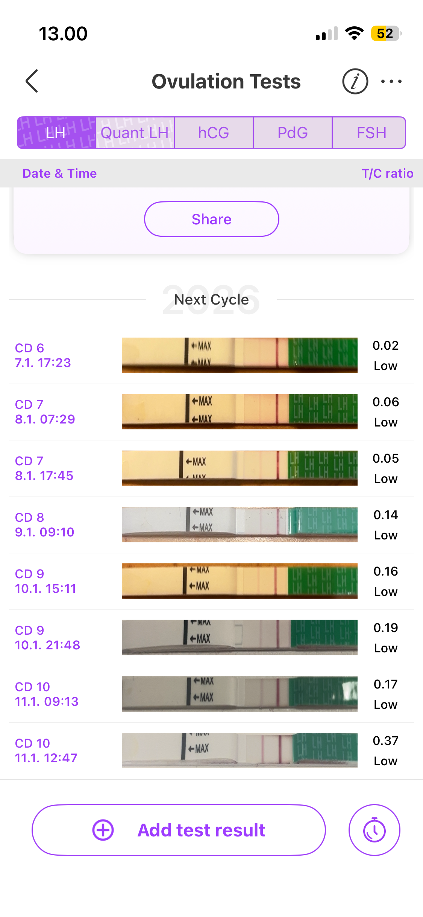Switch to the Quant LH tab
This screenshot has width=423, height=917.
[135, 133]
